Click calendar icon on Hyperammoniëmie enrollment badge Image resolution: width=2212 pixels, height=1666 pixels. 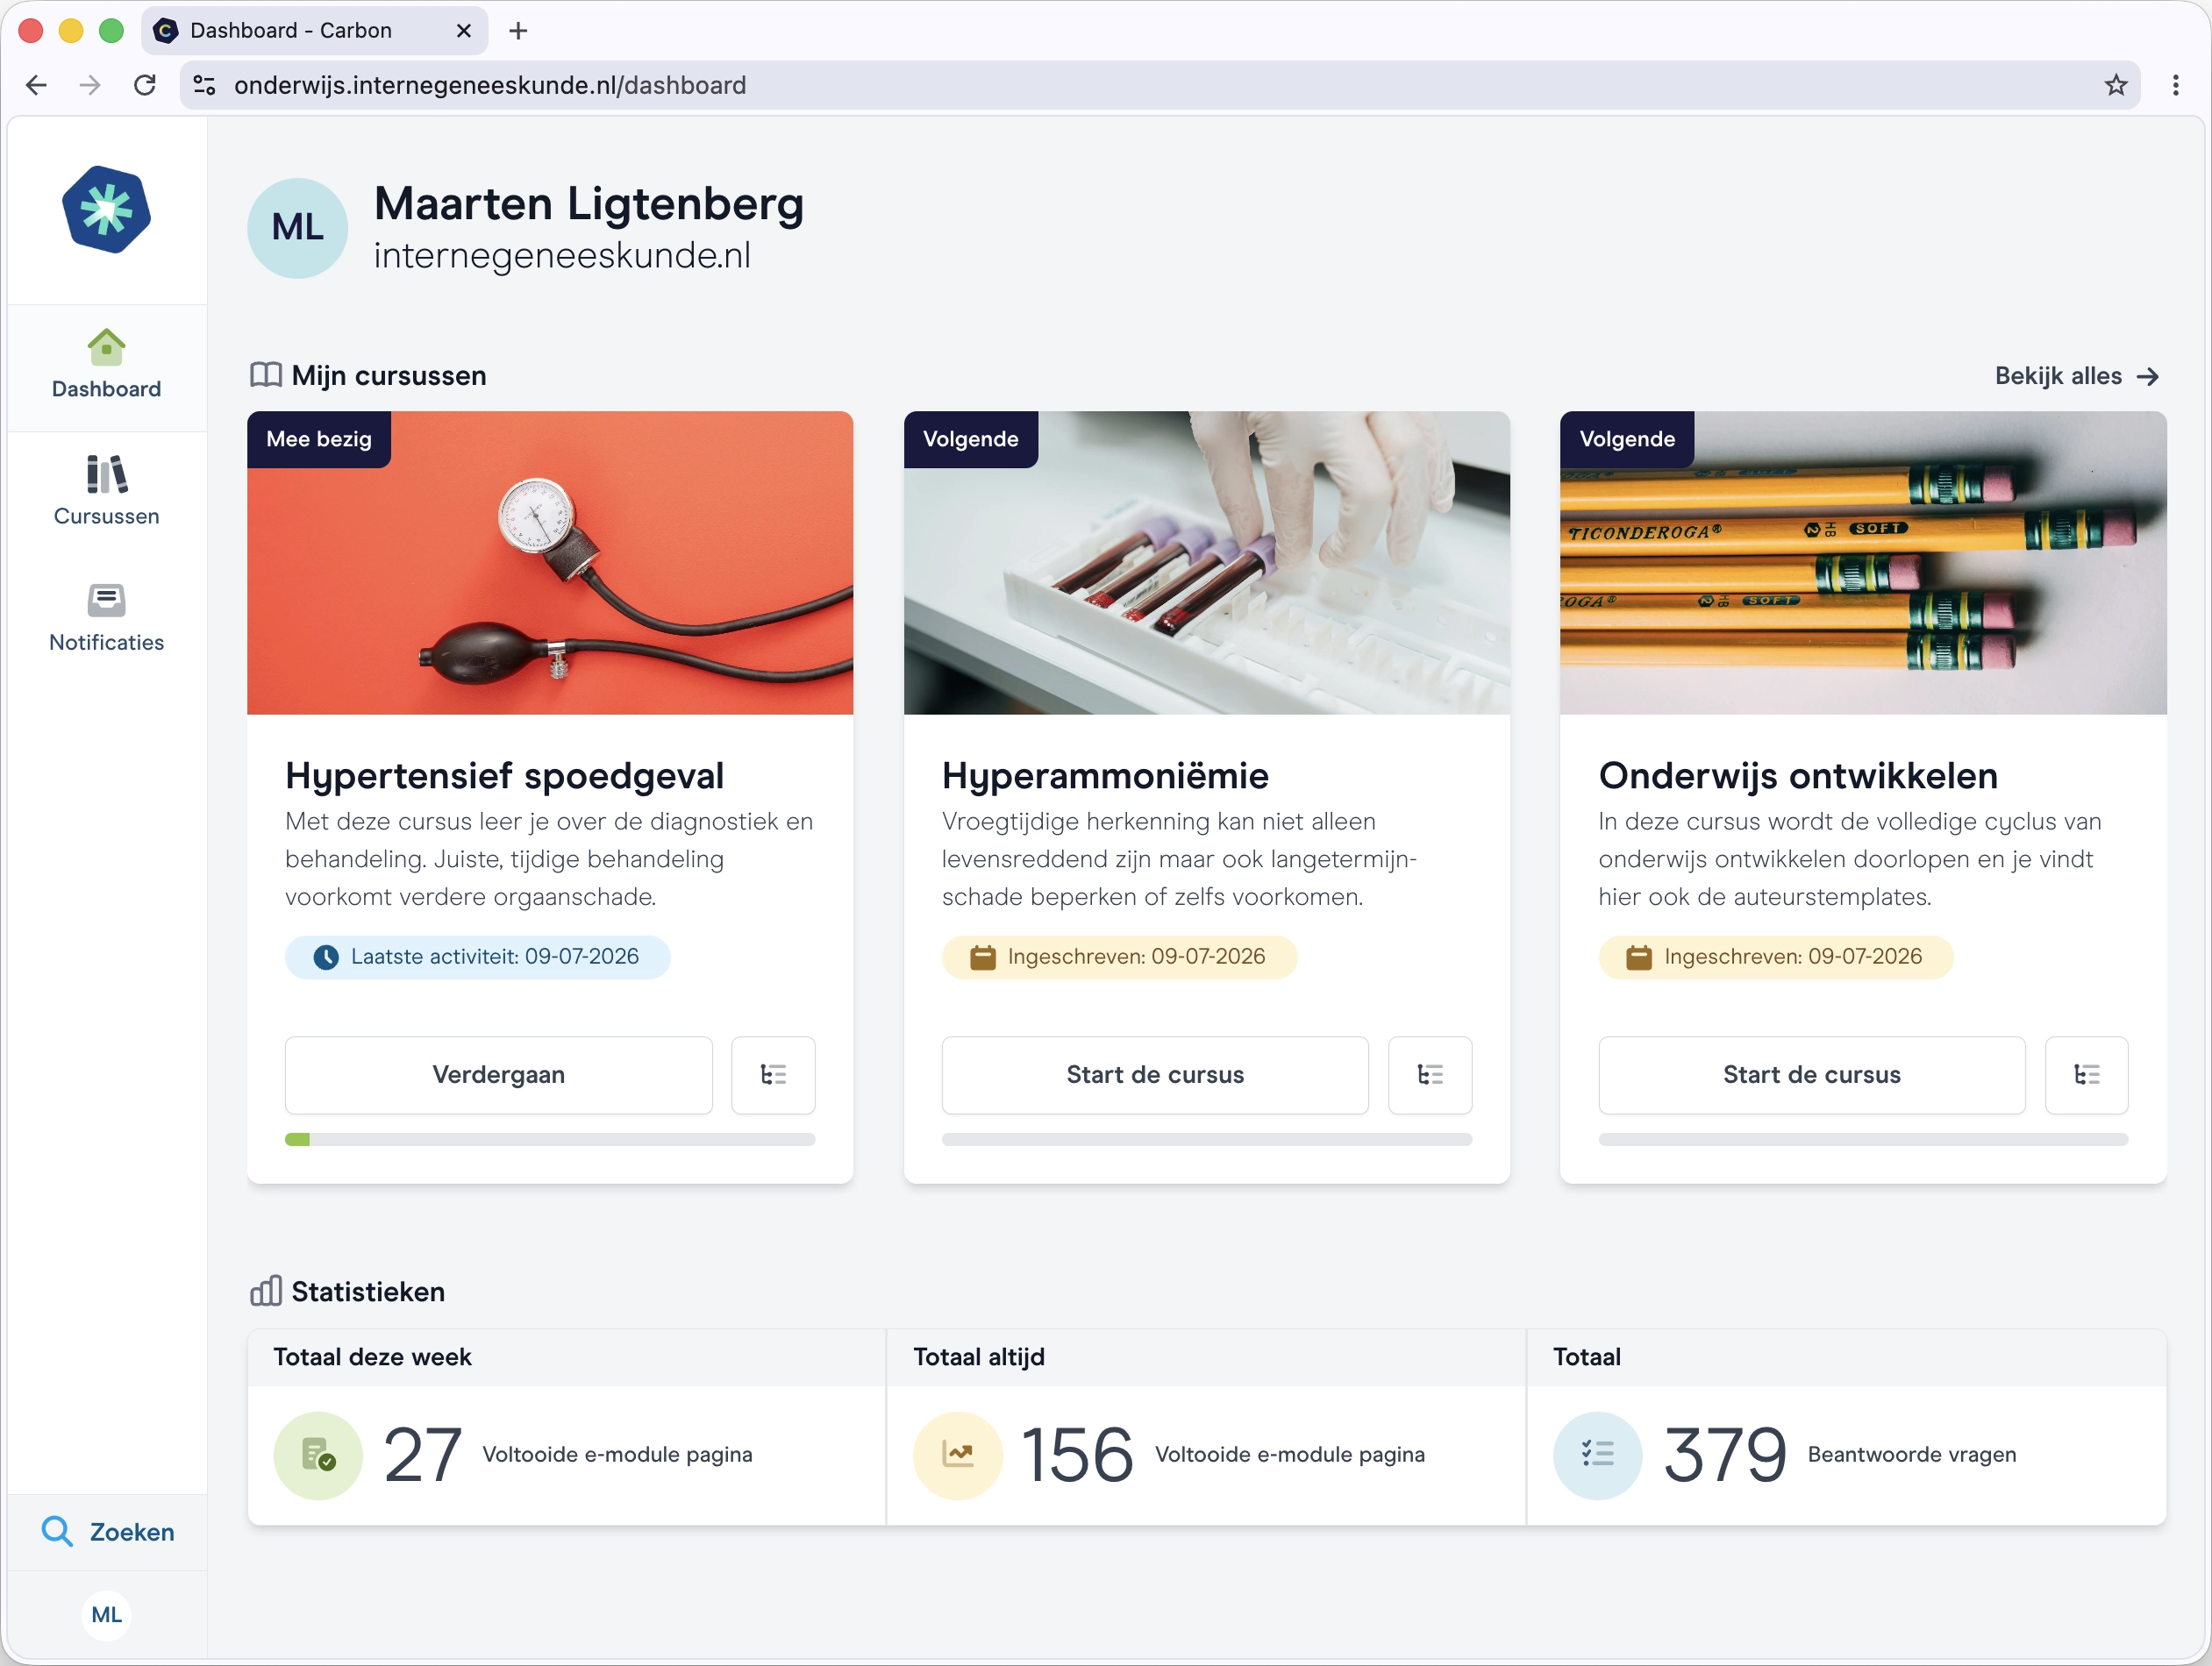[x=983, y=957]
